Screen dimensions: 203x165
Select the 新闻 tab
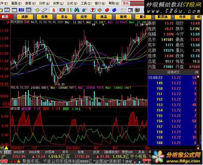(123, 17)
